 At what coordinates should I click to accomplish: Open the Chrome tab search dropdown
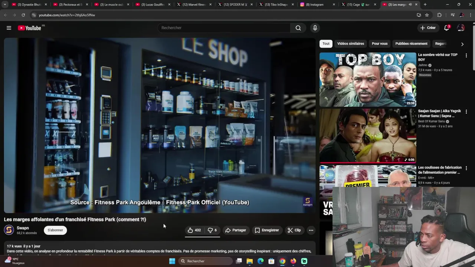tap(5, 4)
